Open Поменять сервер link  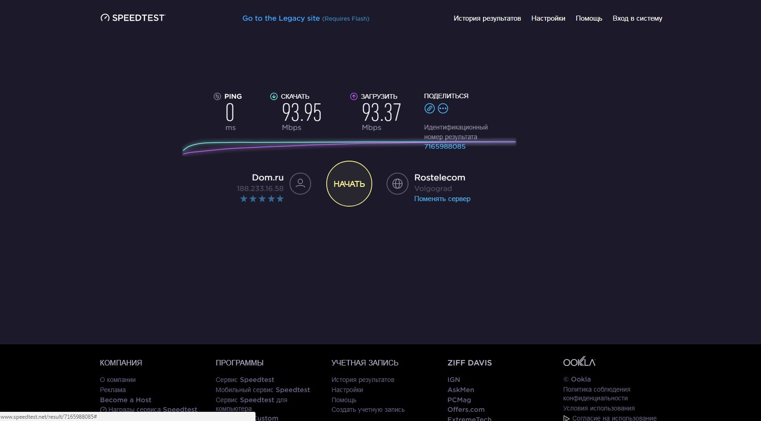tap(442, 199)
